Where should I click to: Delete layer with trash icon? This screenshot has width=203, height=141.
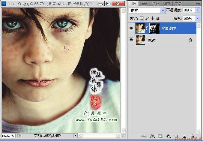pyautogui.click(x=193, y=136)
